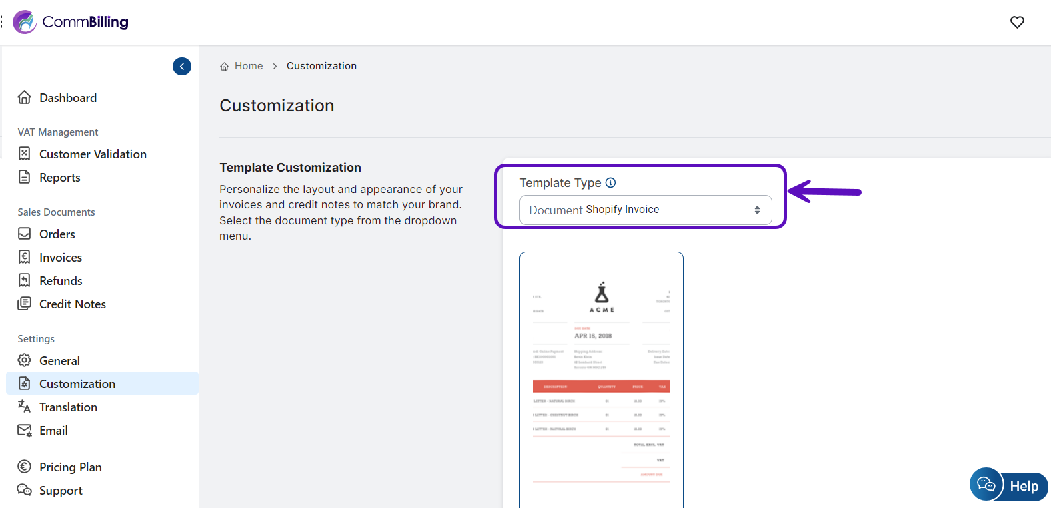
Task: Click the Customization file icon
Action: point(25,383)
